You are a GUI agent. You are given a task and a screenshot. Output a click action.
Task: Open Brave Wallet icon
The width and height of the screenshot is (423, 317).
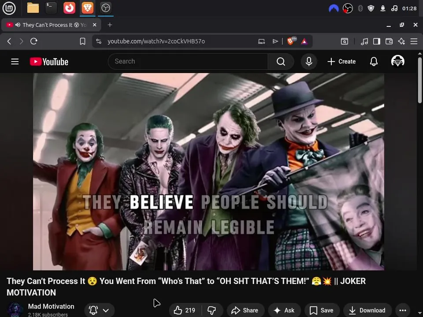click(x=389, y=41)
